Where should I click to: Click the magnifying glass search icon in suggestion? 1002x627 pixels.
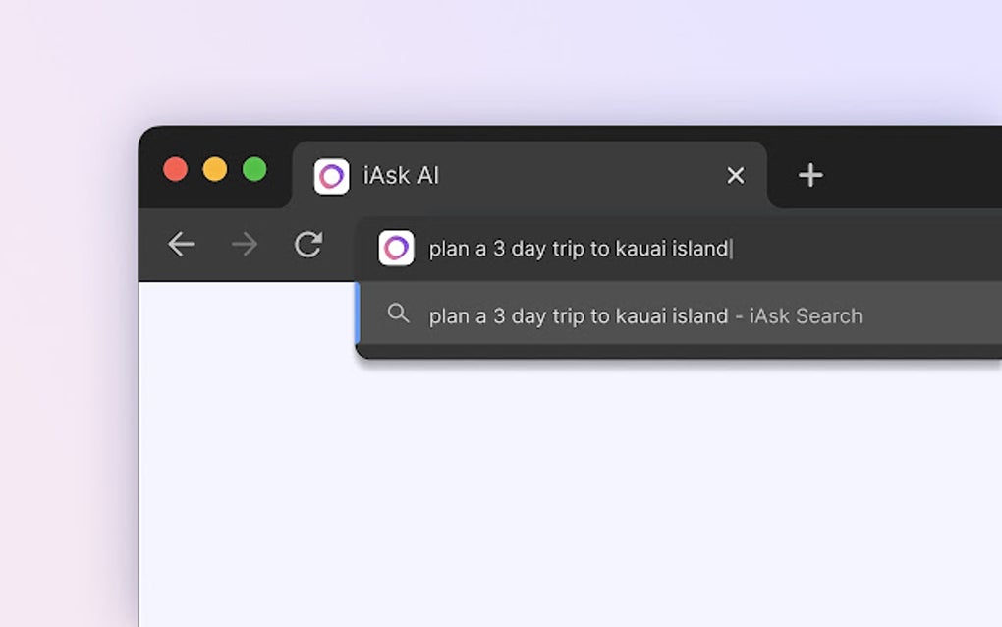coord(399,314)
